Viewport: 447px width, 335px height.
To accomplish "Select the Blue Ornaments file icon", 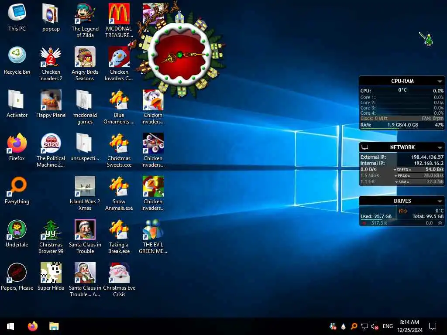I will 119,107.
